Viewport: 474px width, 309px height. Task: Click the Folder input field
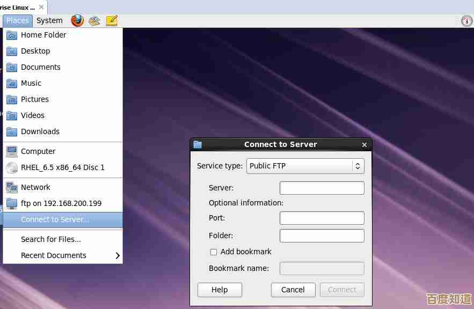click(322, 236)
